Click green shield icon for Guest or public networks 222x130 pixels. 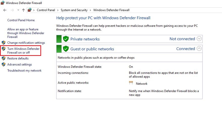[66, 49]
